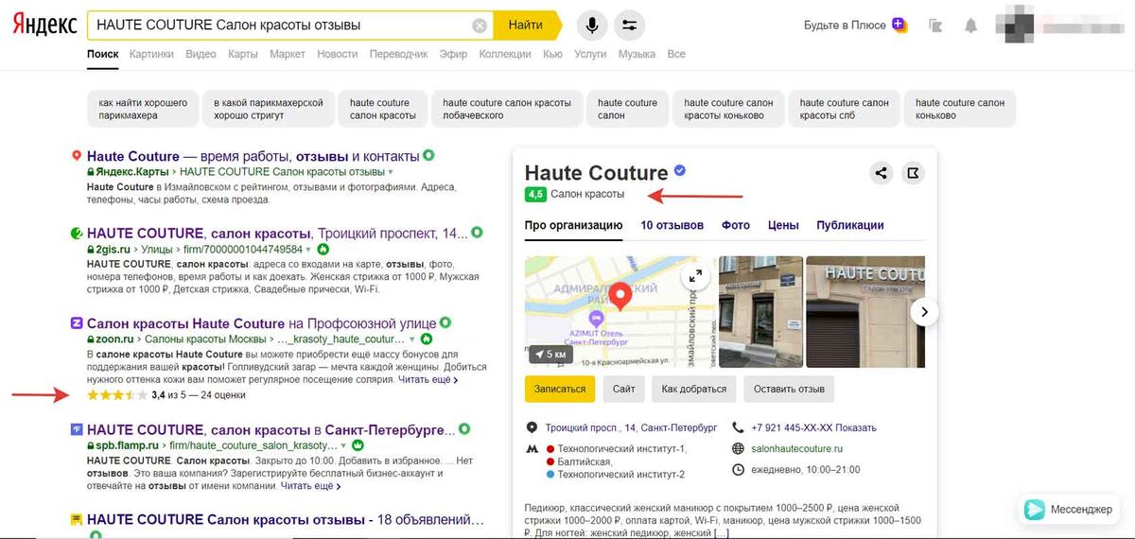Click the 4,5 rating badge
Image resolution: width=1135 pixels, height=539 pixels.
tap(536, 194)
